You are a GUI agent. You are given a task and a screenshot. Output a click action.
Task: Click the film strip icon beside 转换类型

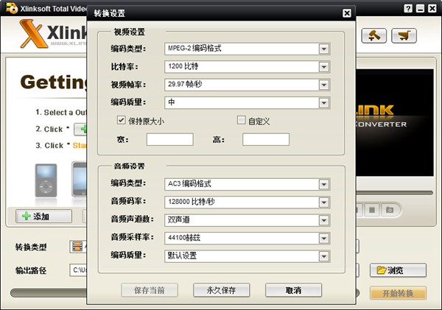point(77,247)
